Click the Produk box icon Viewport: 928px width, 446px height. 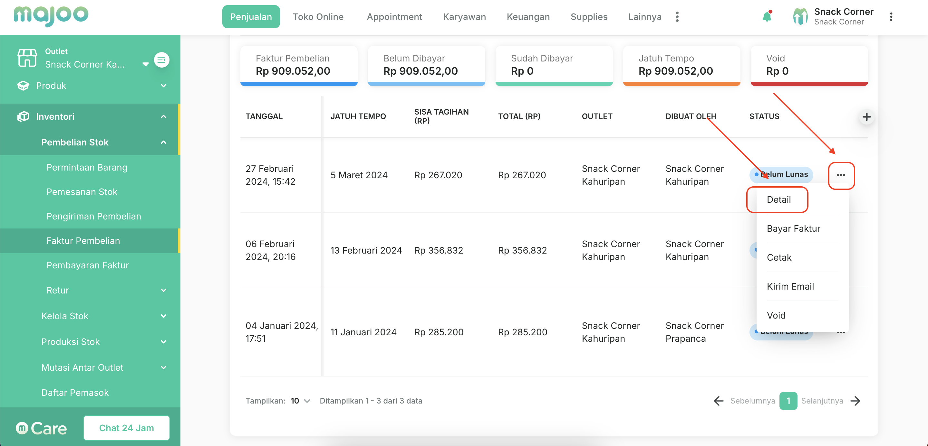[23, 86]
